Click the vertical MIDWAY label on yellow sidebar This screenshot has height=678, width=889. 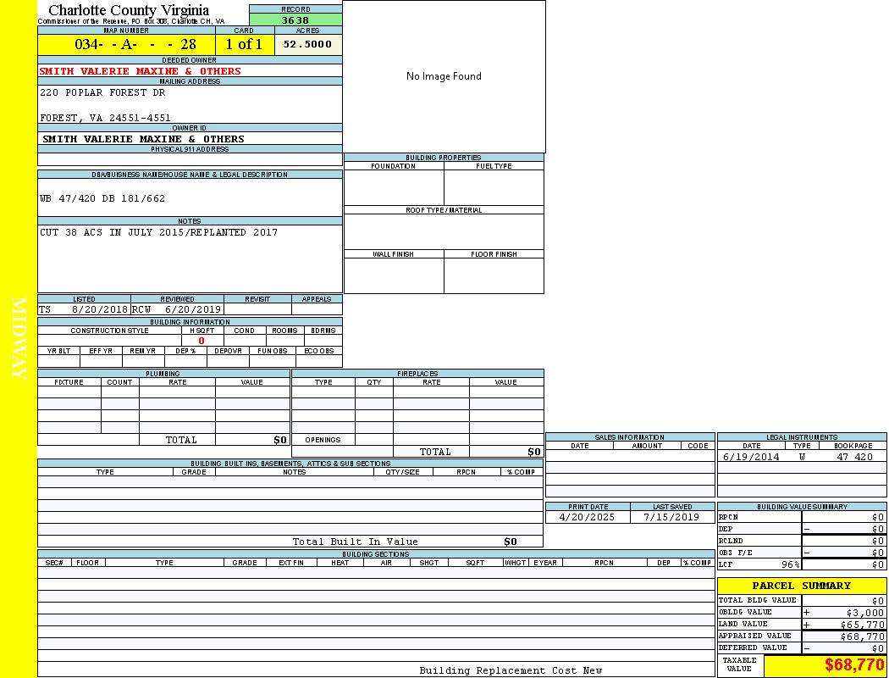tap(19, 339)
